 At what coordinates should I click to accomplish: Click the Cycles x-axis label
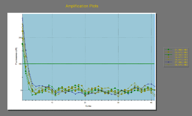(x=88, y=106)
